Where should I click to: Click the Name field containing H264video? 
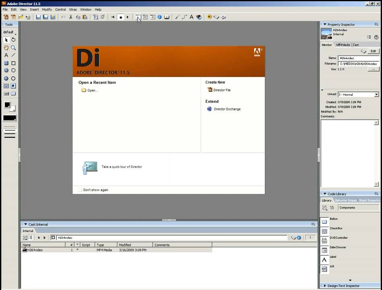coord(359,58)
